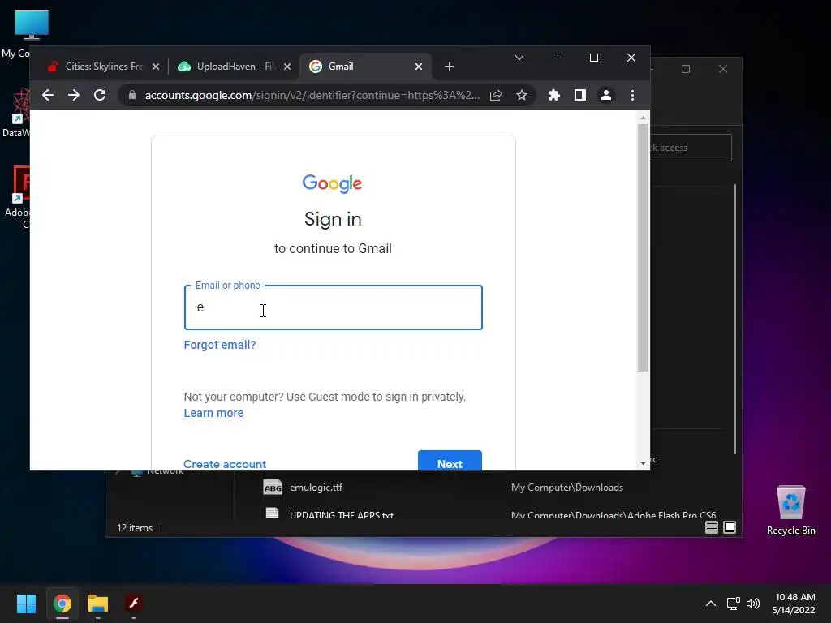Open network status tray icon
Screen dimensions: 831x623
tap(733, 604)
